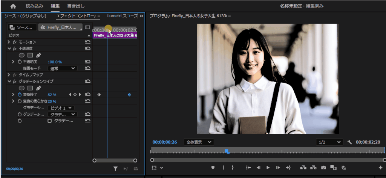386x178 pixels.
Task: Reset the 変換終了 parameter
Action: [x=87, y=94]
